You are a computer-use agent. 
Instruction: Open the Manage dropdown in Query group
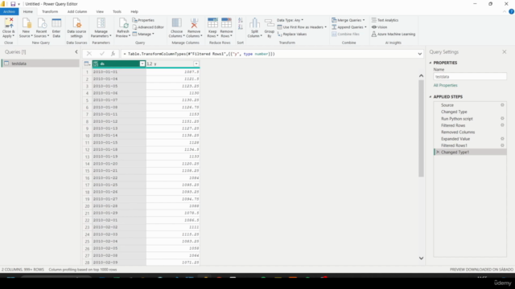[x=143, y=34]
